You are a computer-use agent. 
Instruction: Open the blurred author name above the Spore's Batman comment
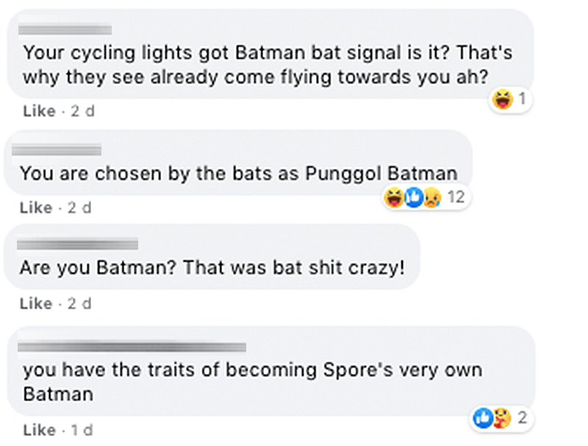pyautogui.click(x=131, y=346)
